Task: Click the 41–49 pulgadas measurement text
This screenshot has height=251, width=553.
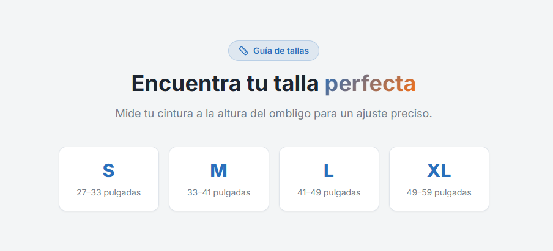Action: (328, 192)
